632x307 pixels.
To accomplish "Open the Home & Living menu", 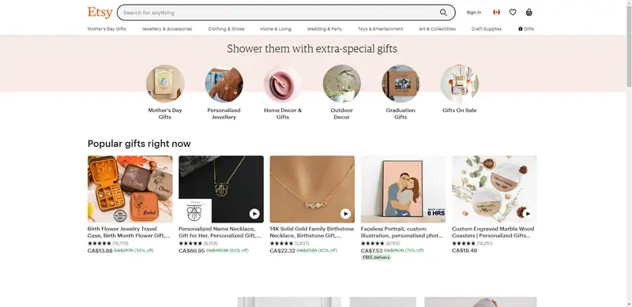I will [x=276, y=29].
